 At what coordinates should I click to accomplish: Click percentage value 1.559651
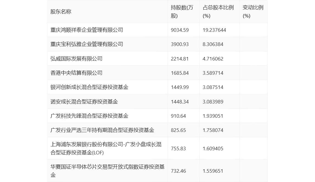[213, 171]
